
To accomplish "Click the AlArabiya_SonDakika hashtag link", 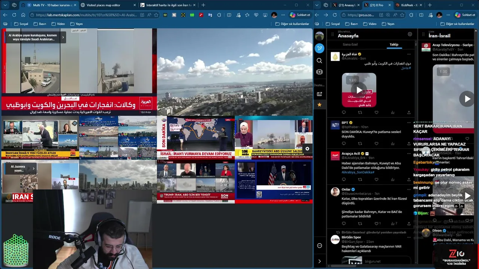I will click(358, 172).
